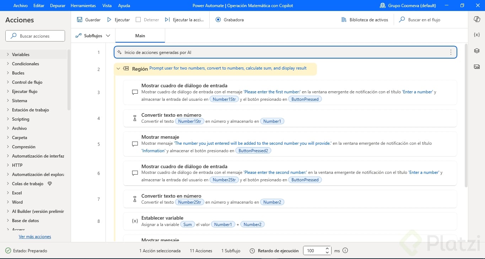Run next action with 'Ejecutar la acci...'

[184, 20]
